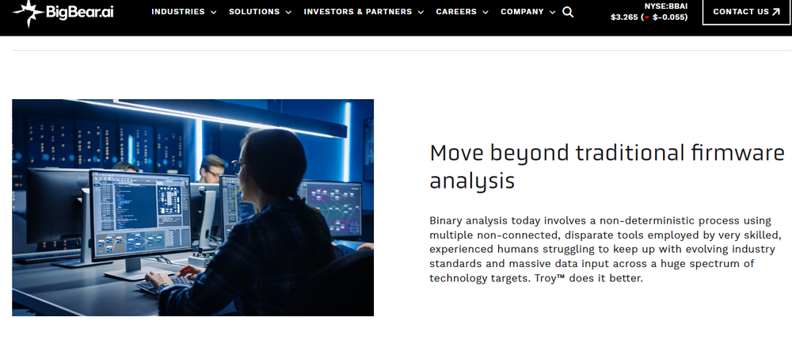The height and width of the screenshot is (359, 792).
Task: Open the Company menu
Action: click(522, 12)
